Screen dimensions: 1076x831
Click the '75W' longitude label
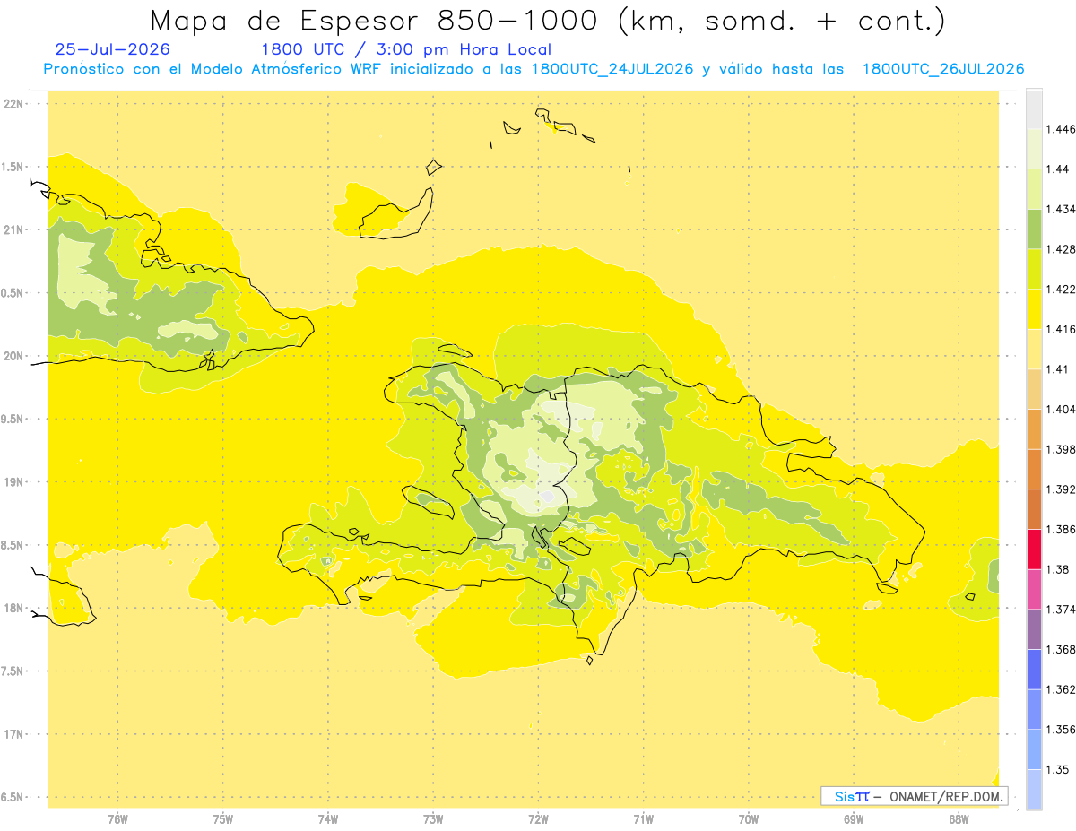[x=223, y=818]
